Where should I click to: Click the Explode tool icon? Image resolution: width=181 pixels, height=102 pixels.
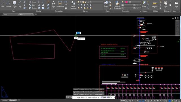(48, 5)
